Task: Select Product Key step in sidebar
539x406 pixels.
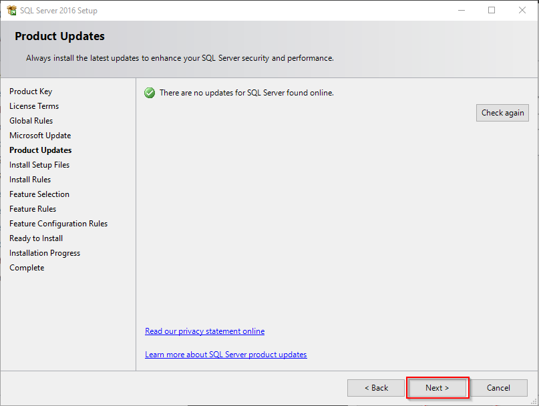Action: click(31, 91)
